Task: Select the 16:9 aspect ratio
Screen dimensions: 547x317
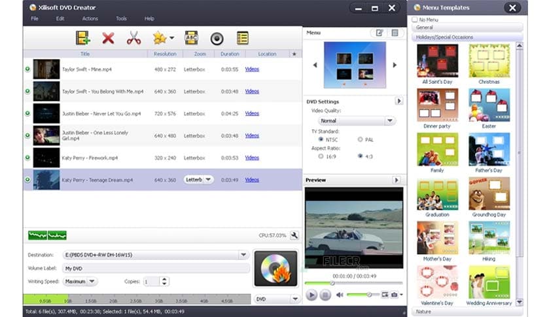Action: tap(321, 156)
